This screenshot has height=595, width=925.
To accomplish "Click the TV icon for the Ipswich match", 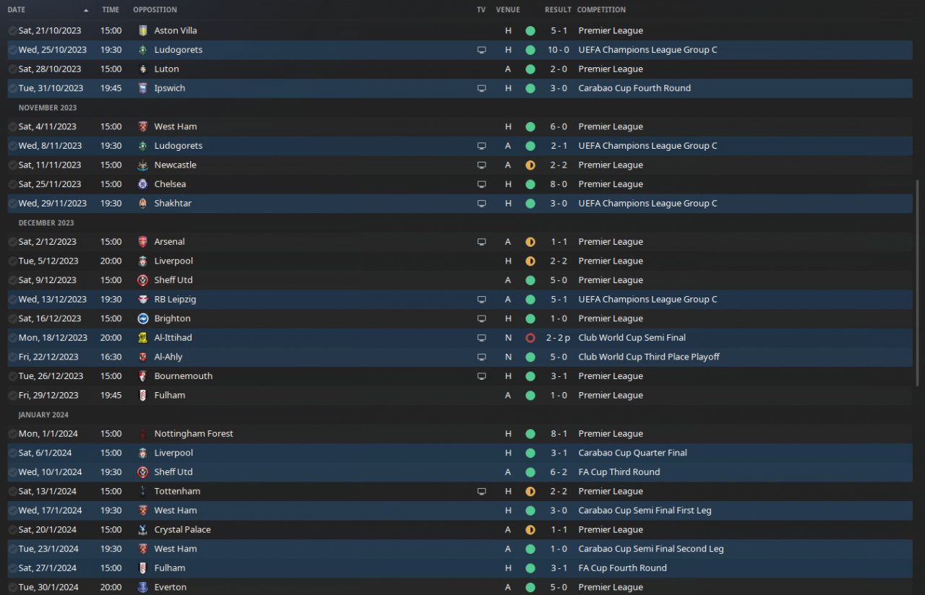I will (482, 88).
